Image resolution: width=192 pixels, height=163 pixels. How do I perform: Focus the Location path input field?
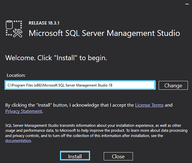tap(80, 85)
